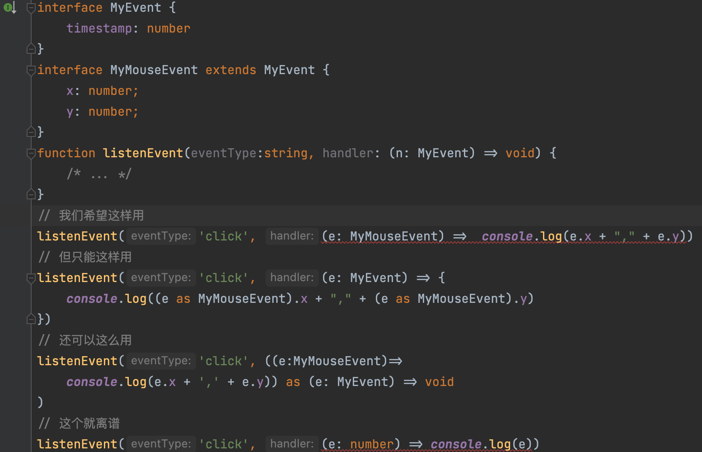Collapse the interface MyMouseEvent block
This screenshot has width=702, height=452.
[31, 70]
